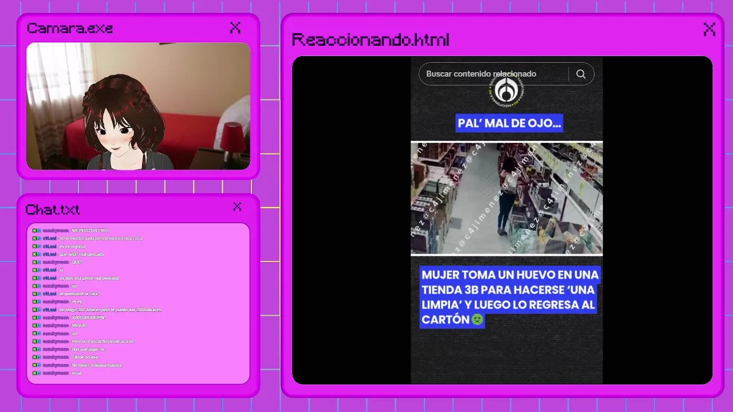Click chat message 'te quemaste la cara?'
Screen dimensions: 733x412
[x=79, y=294]
